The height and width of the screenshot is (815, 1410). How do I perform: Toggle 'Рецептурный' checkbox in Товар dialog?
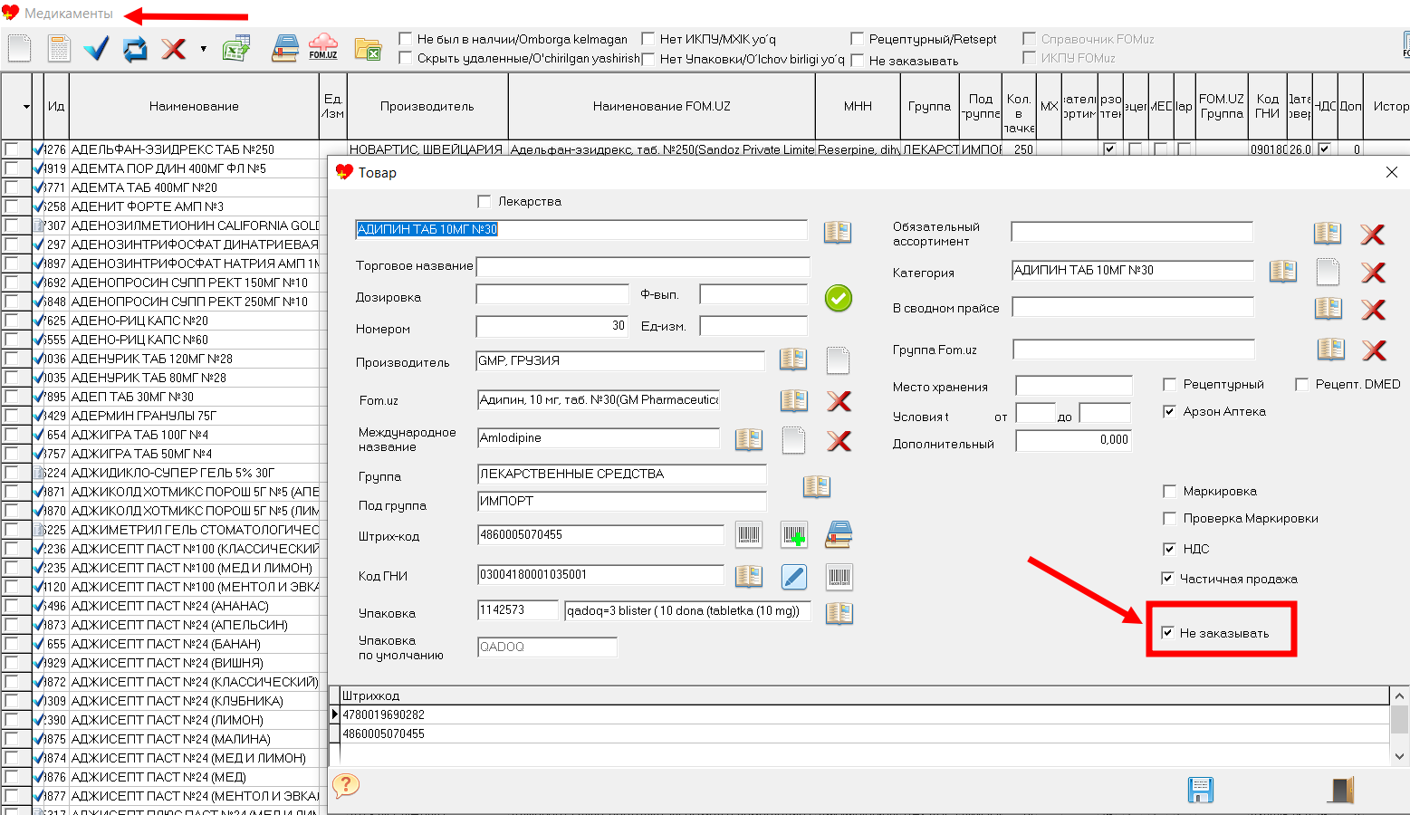pyautogui.click(x=1169, y=384)
